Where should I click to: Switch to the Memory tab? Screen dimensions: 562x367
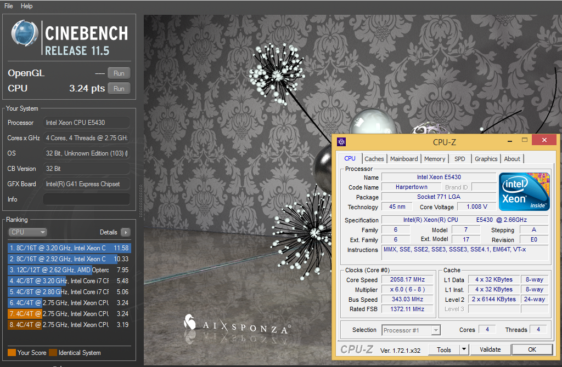(x=435, y=159)
